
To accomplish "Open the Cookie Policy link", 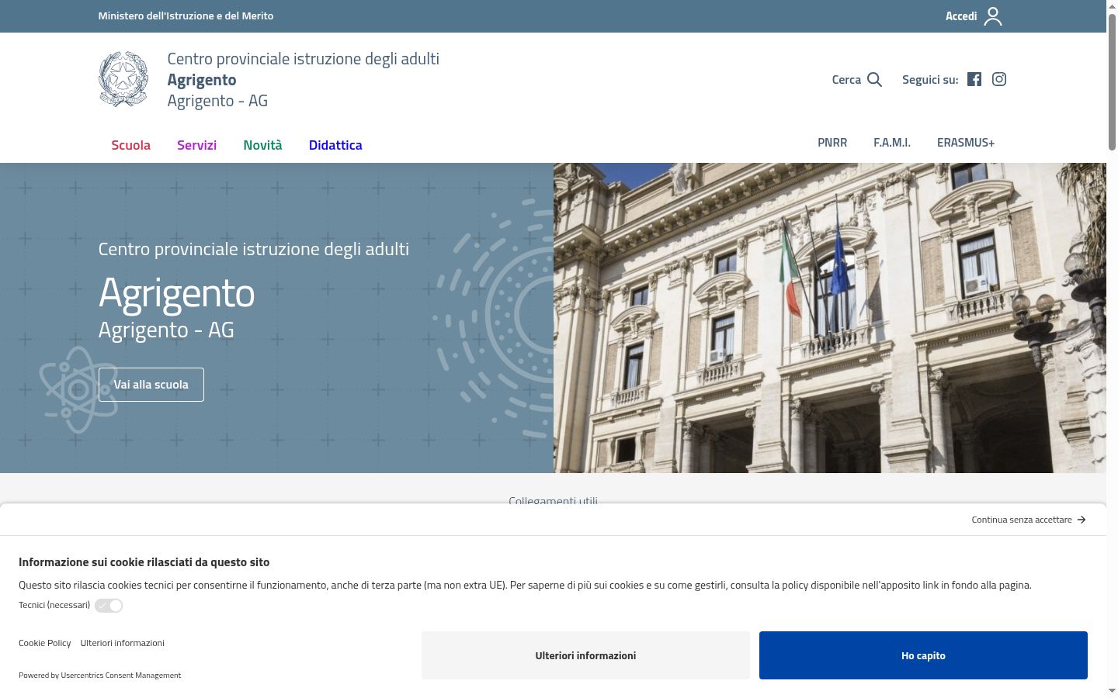I will (44, 643).
